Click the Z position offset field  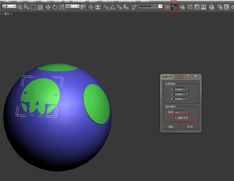point(180,99)
